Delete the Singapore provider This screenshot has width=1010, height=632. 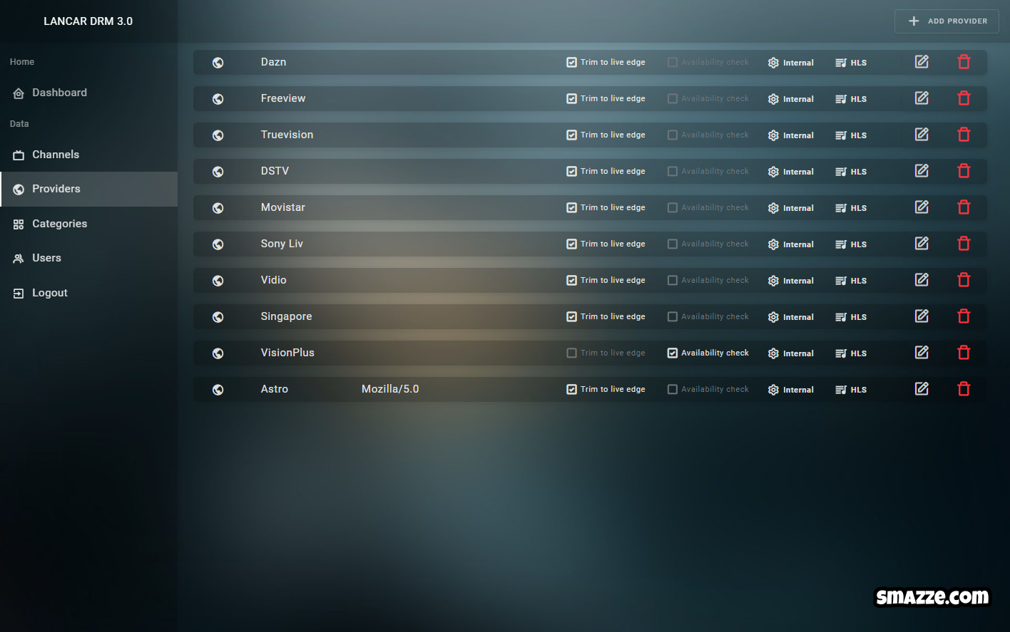964,316
